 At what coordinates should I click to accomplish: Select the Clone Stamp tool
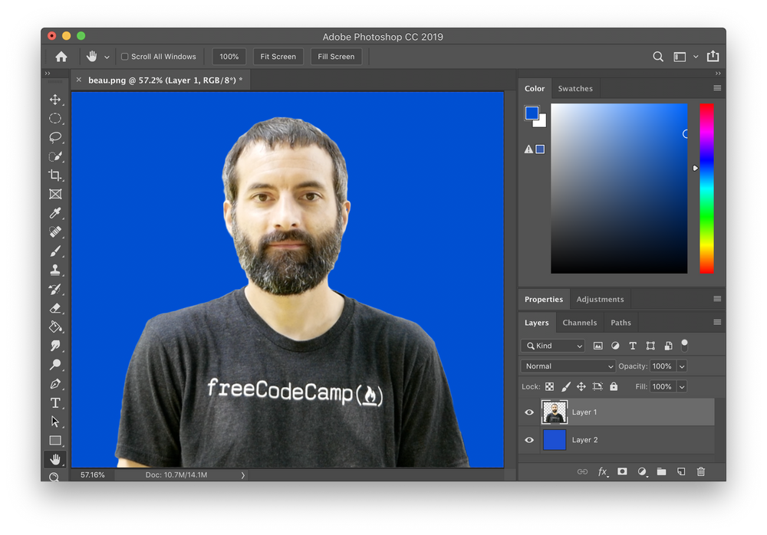55,270
